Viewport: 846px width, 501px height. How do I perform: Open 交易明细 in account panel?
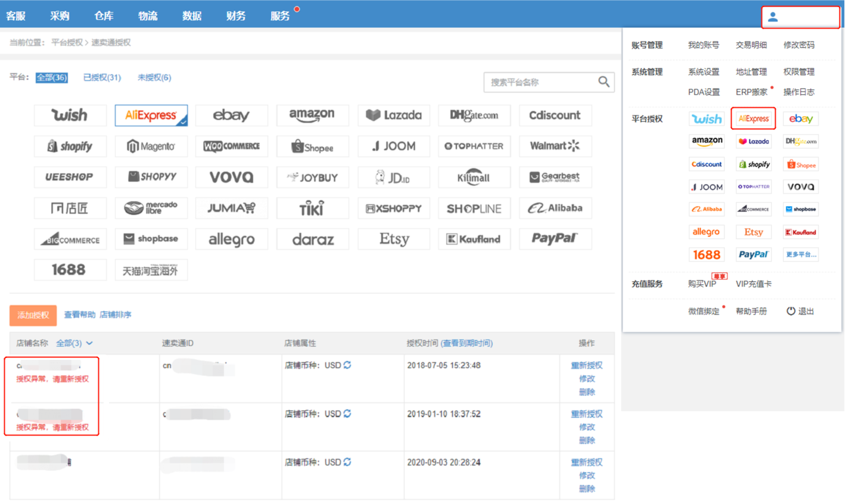(x=751, y=45)
